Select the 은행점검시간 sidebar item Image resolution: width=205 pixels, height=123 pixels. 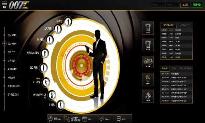(x=14, y=86)
